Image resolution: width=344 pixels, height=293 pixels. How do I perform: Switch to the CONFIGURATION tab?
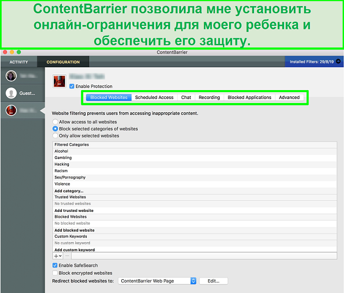[63, 62]
